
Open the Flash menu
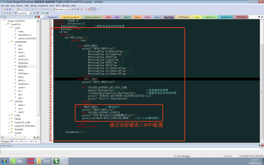27,5
